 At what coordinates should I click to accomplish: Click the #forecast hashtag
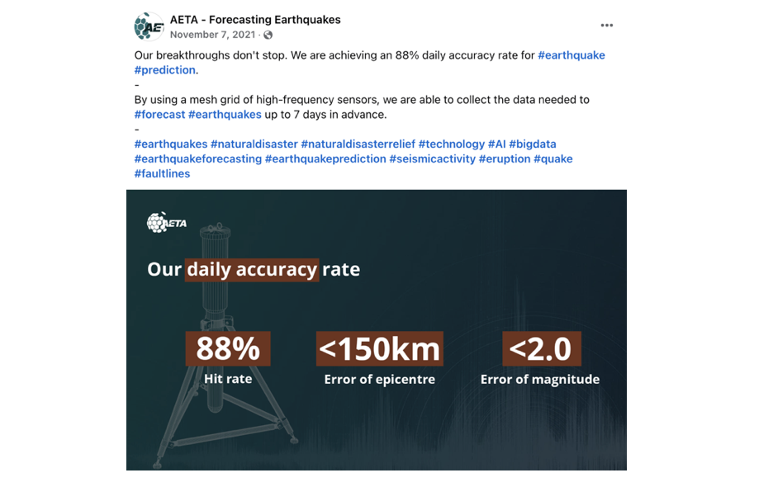click(x=159, y=115)
